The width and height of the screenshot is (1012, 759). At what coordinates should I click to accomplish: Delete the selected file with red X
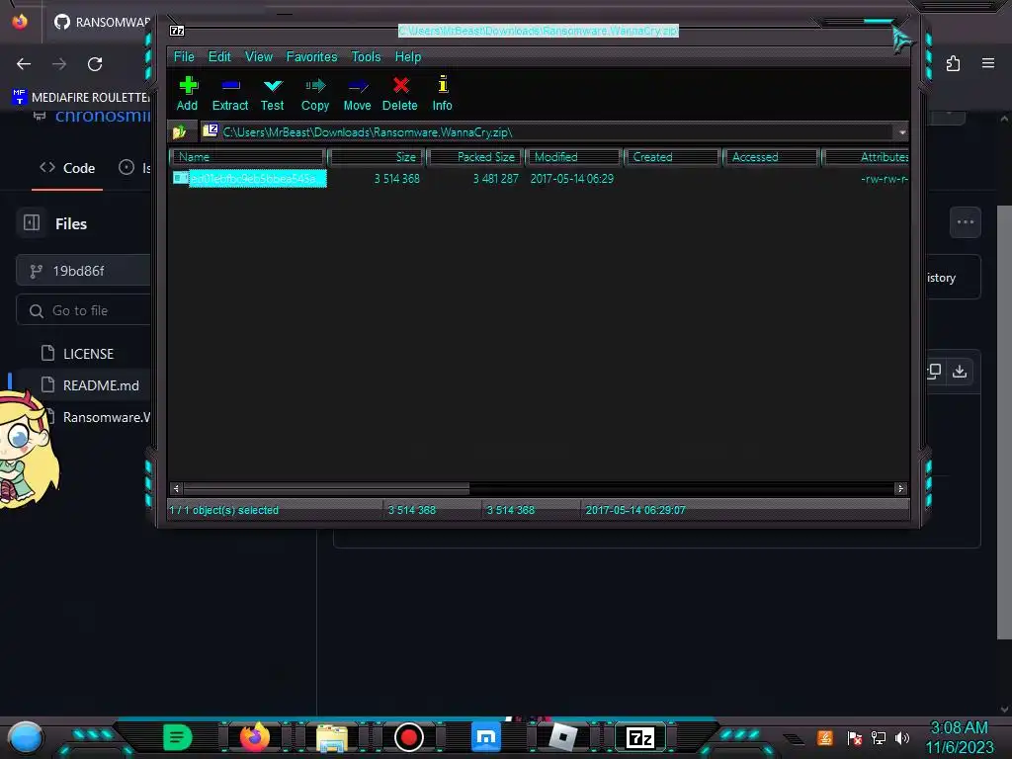click(x=400, y=94)
